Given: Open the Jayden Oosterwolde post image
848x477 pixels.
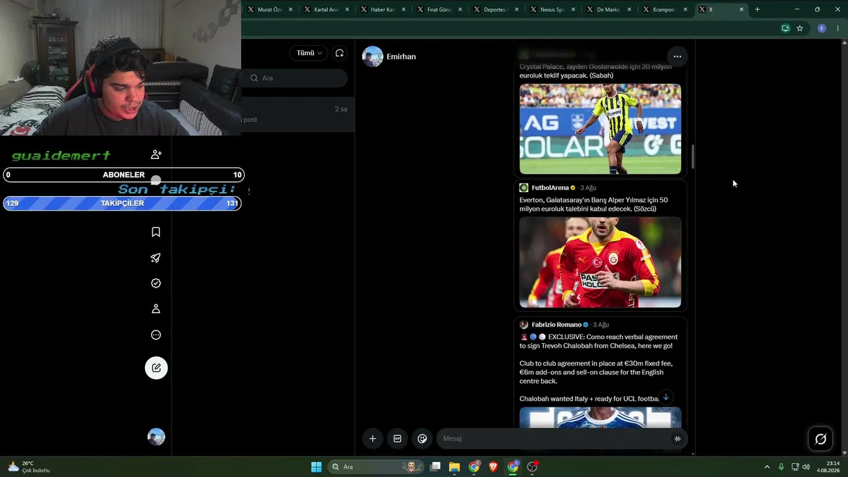Looking at the screenshot, I should [600, 129].
